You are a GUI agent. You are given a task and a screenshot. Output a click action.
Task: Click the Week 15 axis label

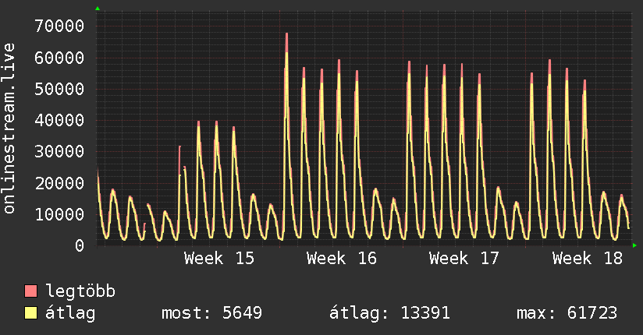[219, 259]
